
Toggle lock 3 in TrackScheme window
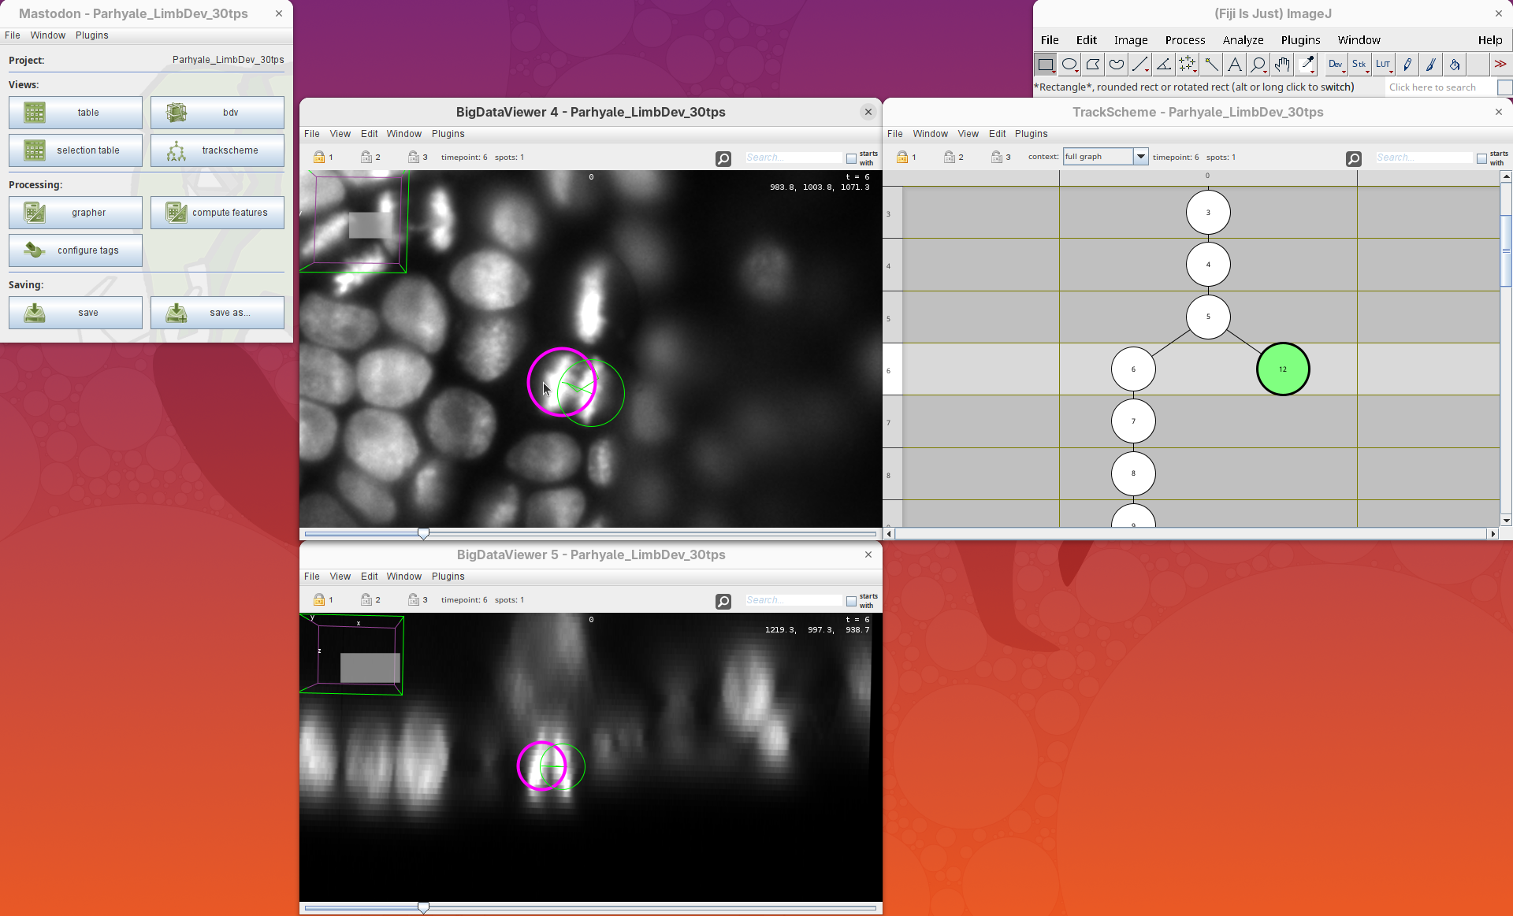pos(997,158)
